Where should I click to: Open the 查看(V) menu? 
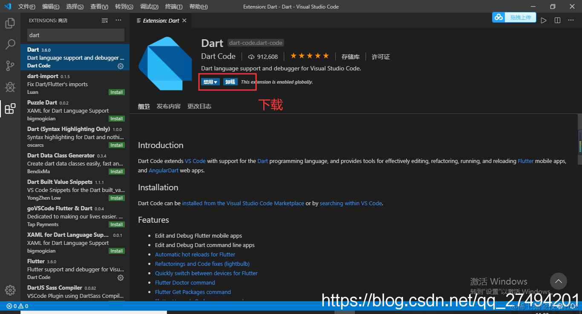point(99,6)
